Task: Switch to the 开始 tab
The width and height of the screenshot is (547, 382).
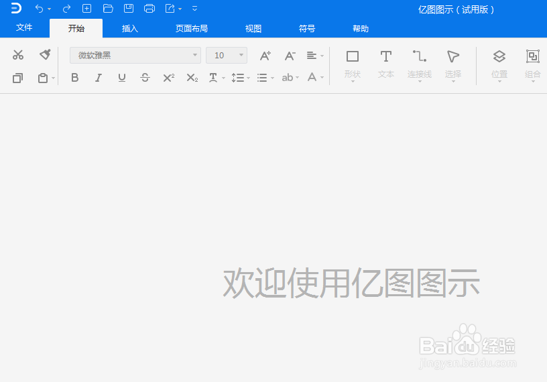Action: pyautogui.click(x=76, y=28)
